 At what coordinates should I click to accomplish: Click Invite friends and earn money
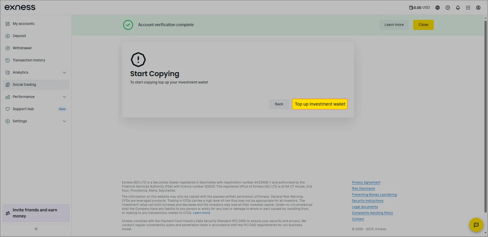(x=36, y=213)
